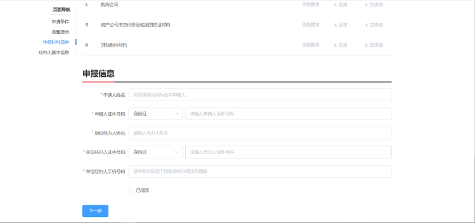Download 空表格 for 其他附件材料 row
475x223 pixels.
point(373,45)
